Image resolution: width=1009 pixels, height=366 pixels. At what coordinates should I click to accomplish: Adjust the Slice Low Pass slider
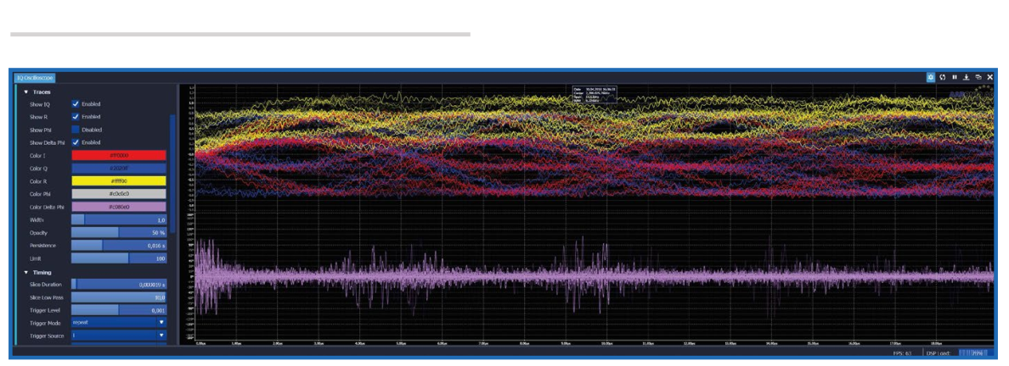point(118,297)
